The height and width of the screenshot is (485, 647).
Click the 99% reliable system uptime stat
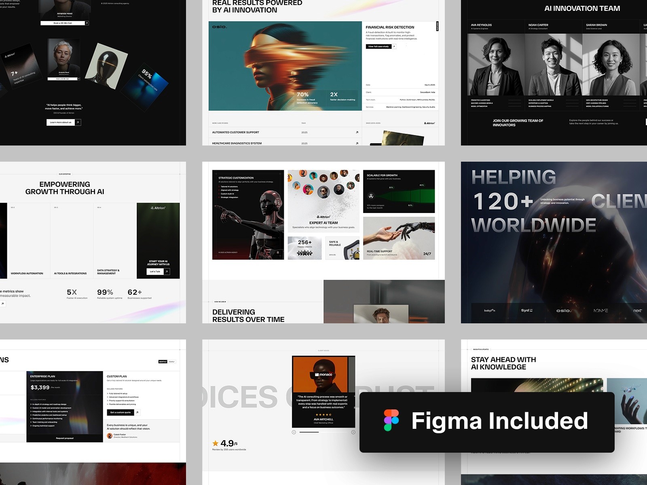tap(110, 294)
